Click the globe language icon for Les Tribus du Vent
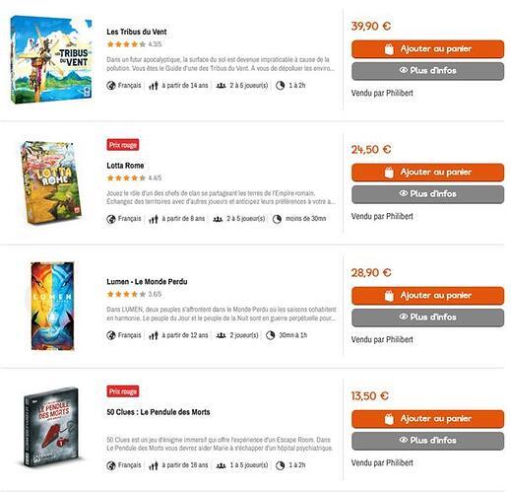Viewport: 511px width, 492px height. [x=111, y=86]
